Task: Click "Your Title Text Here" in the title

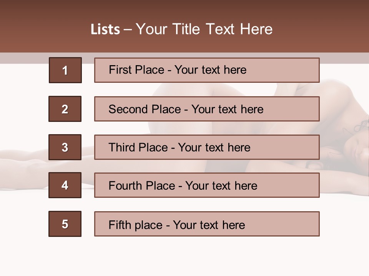Action: tap(204, 29)
